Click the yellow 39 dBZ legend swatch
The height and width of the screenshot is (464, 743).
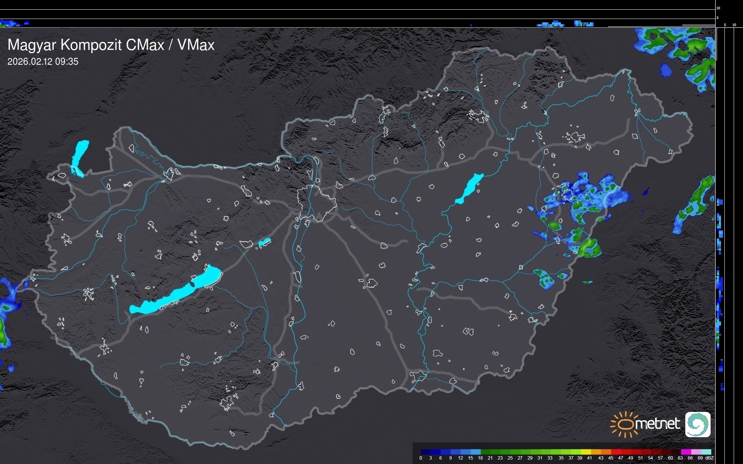[x=586, y=452]
